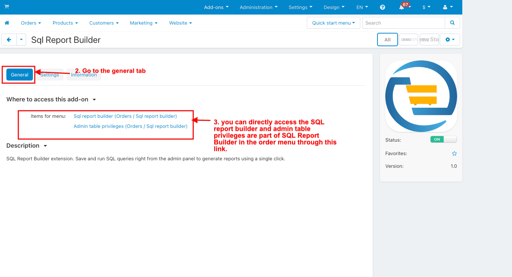Add to favorites with the star icon
The image size is (512, 277).
(x=454, y=154)
